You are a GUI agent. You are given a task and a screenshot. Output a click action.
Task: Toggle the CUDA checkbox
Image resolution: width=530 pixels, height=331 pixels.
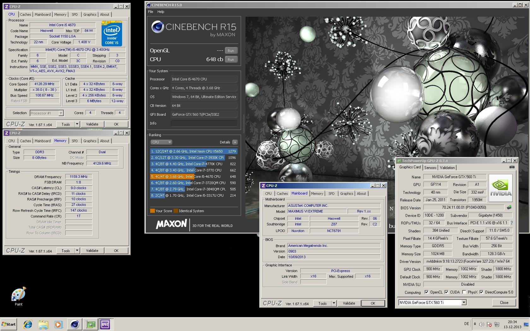pyautogui.click(x=446, y=292)
